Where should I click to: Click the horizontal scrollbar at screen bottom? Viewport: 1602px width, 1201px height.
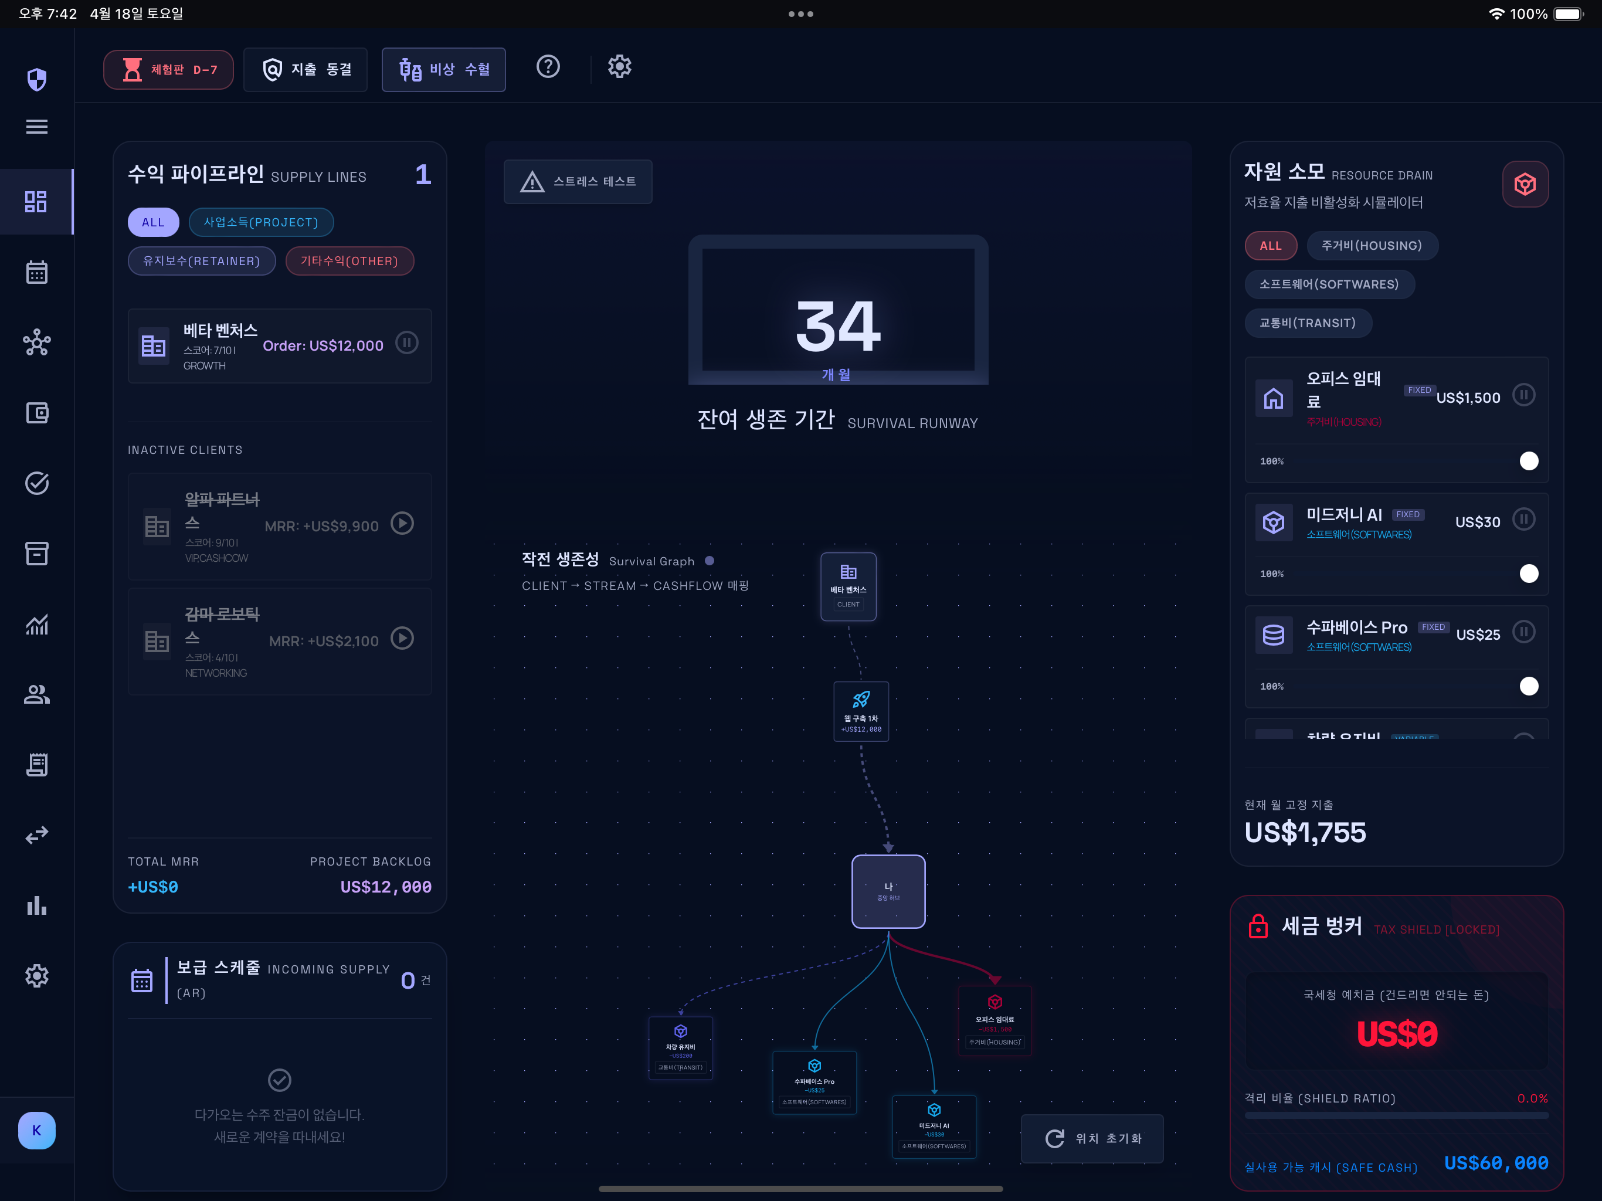tap(801, 1189)
